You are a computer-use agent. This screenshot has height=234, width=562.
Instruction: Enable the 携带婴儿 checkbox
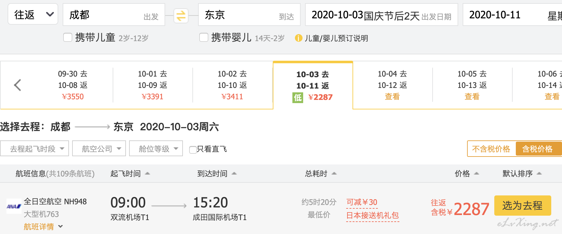coord(204,38)
